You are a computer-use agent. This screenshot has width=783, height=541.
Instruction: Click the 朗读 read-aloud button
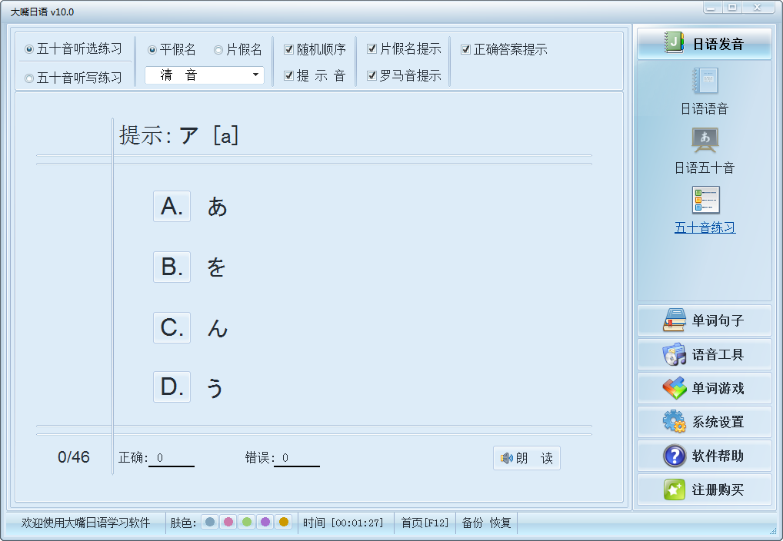[527, 458]
